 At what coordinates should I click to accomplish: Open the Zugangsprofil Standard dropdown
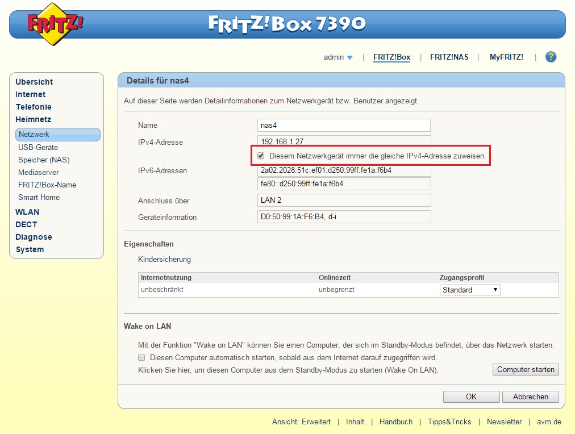(x=470, y=290)
